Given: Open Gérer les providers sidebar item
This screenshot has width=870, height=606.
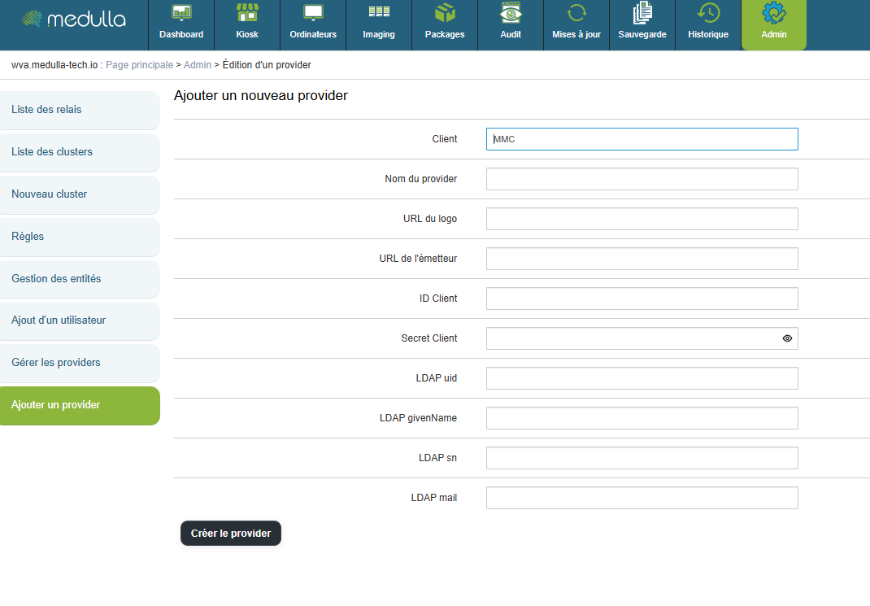Looking at the screenshot, I should [80, 363].
